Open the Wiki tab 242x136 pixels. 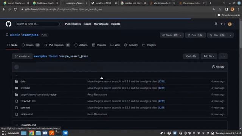pyautogui.click(x=115, y=45)
